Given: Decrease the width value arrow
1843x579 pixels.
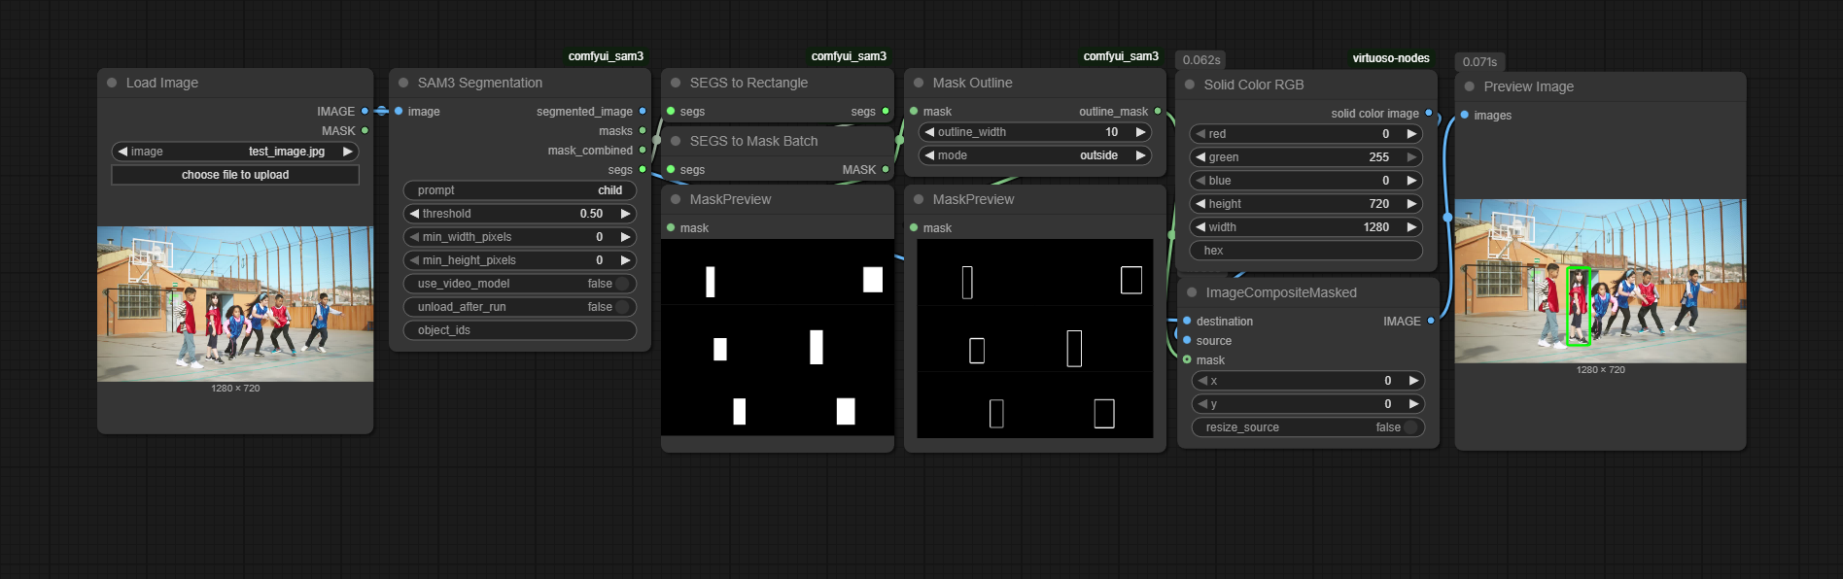Looking at the screenshot, I should 1200,227.
